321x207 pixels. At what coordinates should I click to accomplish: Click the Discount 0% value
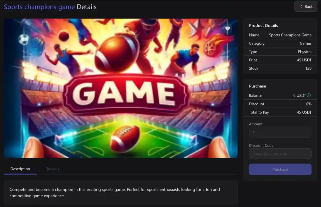(x=308, y=104)
